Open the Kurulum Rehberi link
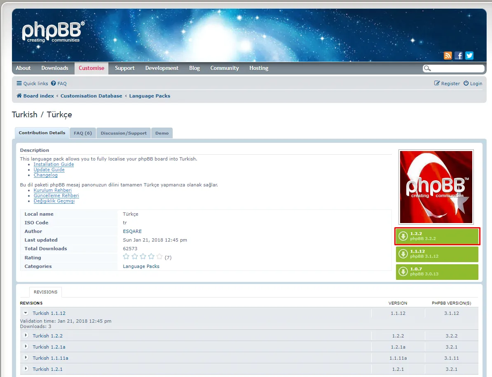492x377 pixels. click(52, 190)
